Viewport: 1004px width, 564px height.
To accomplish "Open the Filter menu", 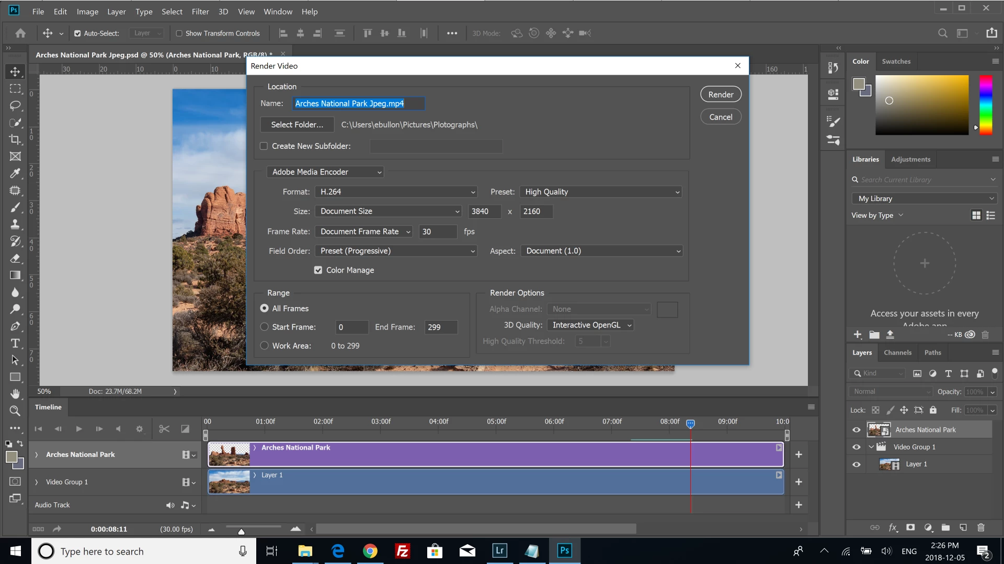I will (200, 11).
